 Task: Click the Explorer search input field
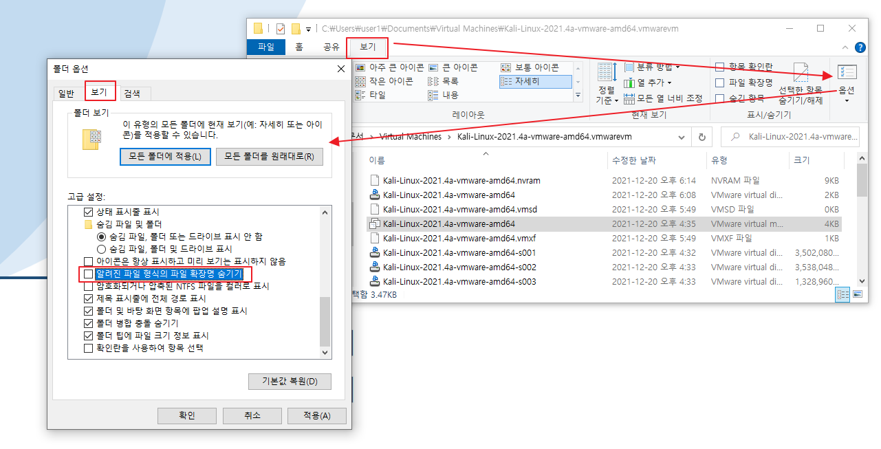(790, 137)
